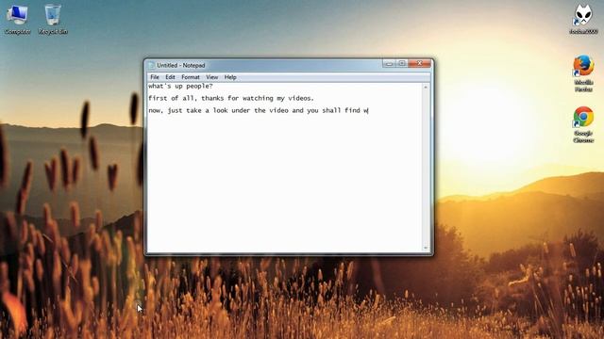The height and width of the screenshot is (339, 604).
Task: Click the Notepad title bar document icon
Action: pyautogui.click(x=151, y=65)
